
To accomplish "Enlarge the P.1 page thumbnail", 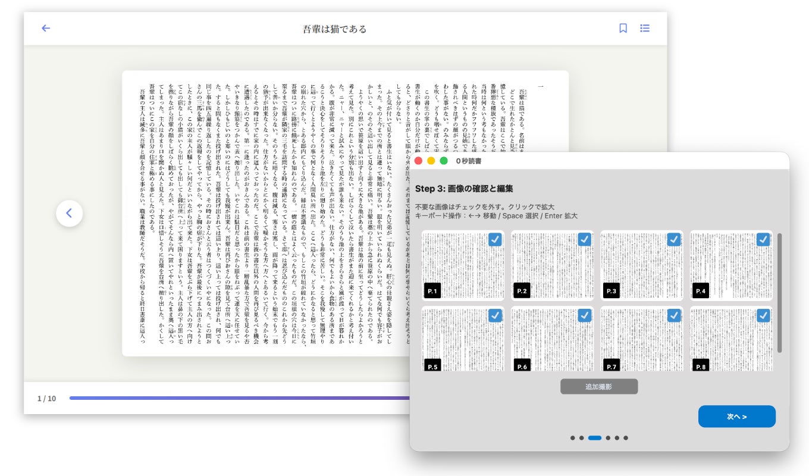I will tap(463, 265).
